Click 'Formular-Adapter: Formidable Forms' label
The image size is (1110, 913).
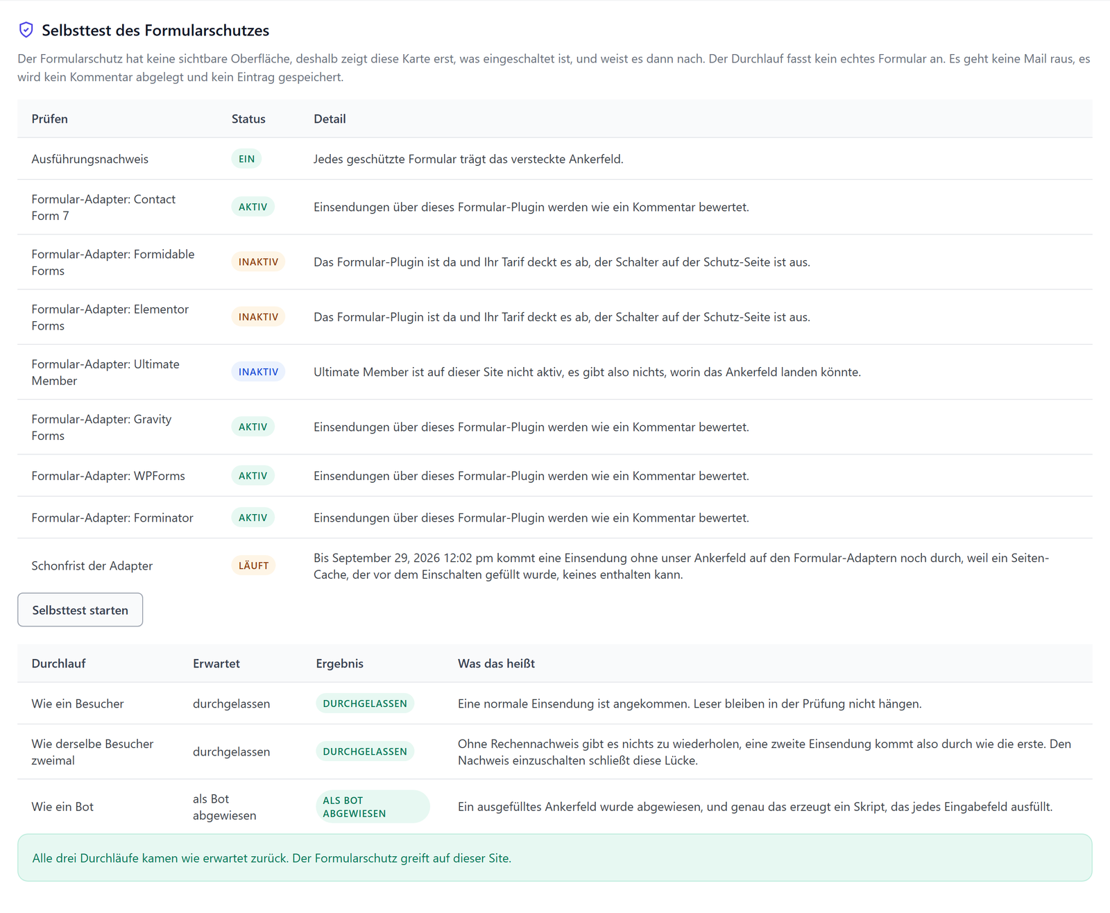113,262
